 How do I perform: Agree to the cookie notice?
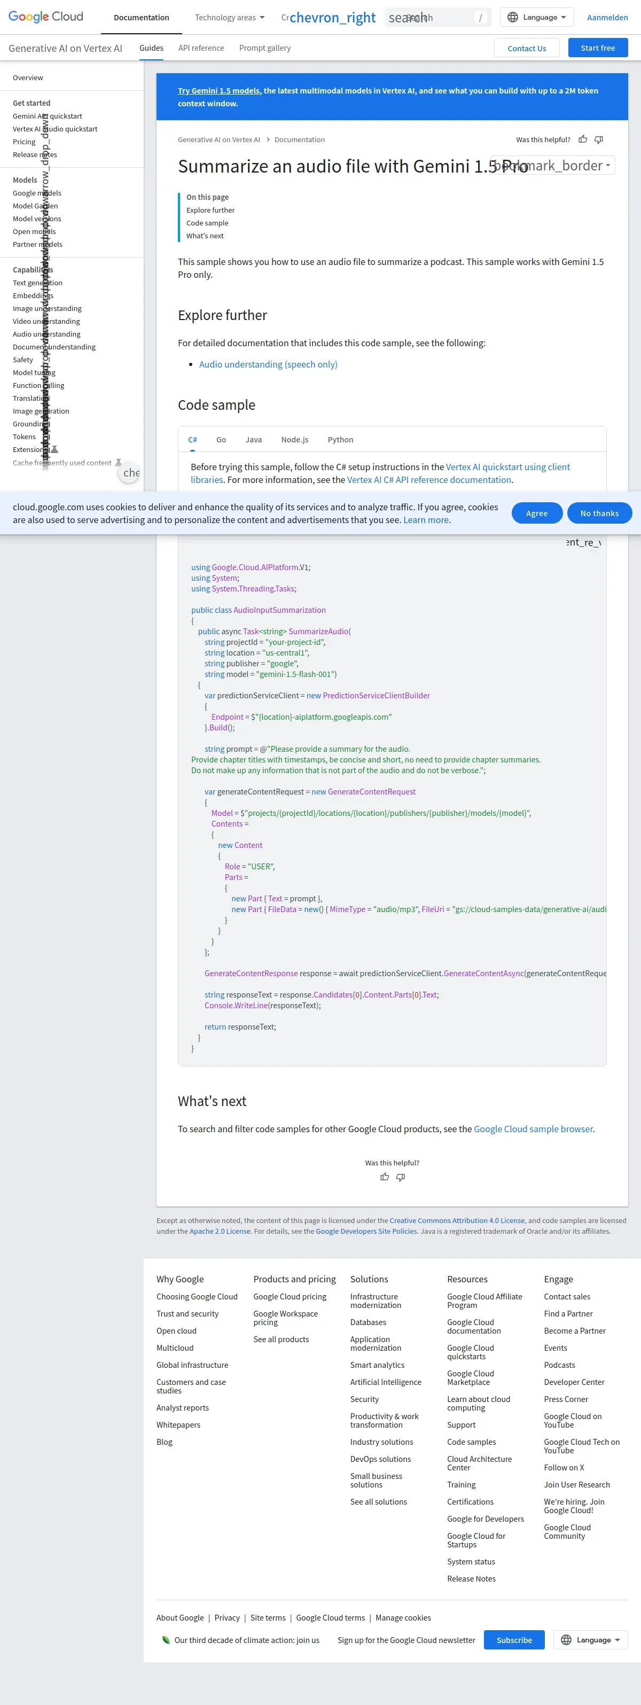[536, 513]
